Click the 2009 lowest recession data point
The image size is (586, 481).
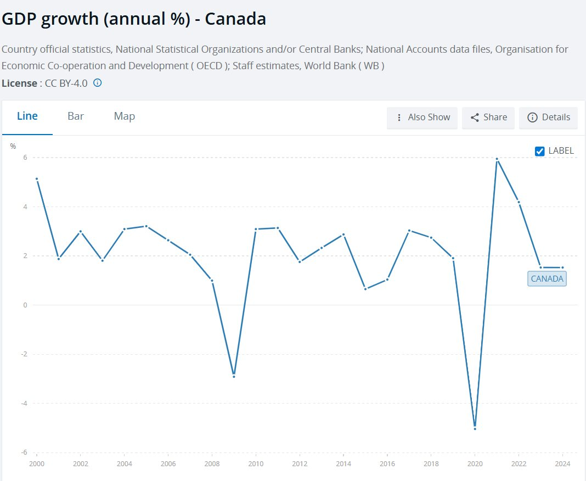pos(234,376)
